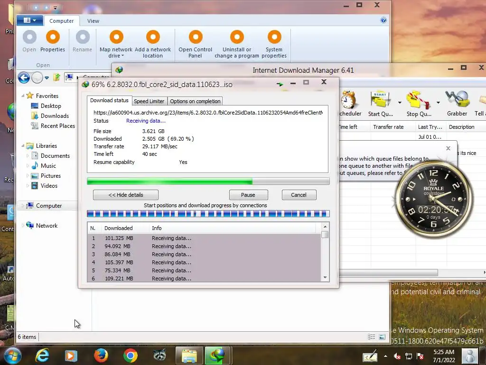This screenshot has width=486, height=365.
Task: Switch to the Speed Limiter tab
Action: [149, 101]
